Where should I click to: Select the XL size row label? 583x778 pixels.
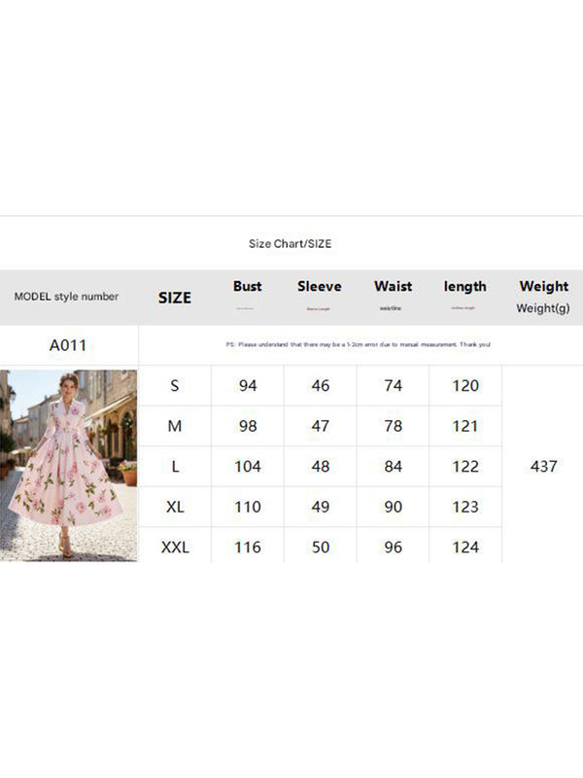click(x=175, y=507)
